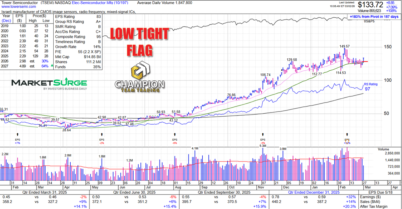Select the blue RS Rating 97 label
The height and width of the screenshot is (209, 402).
370,87
